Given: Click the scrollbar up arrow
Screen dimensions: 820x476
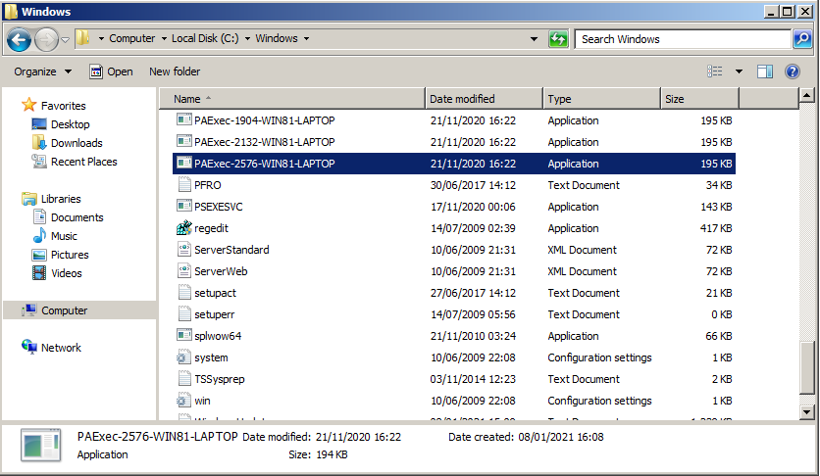Looking at the screenshot, I should (x=806, y=96).
